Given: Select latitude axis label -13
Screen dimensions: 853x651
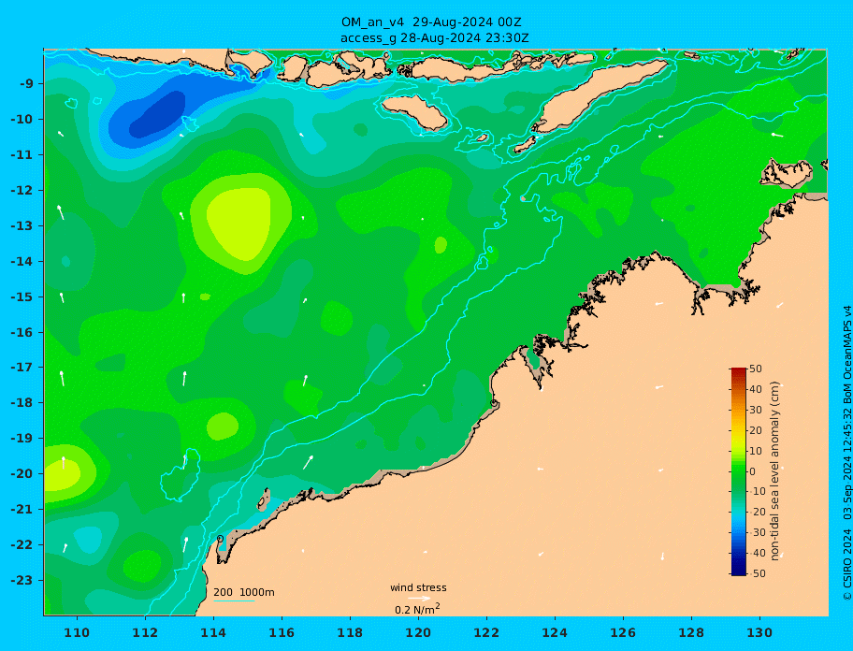Looking at the screenshot, I should (x=22, y=225).
